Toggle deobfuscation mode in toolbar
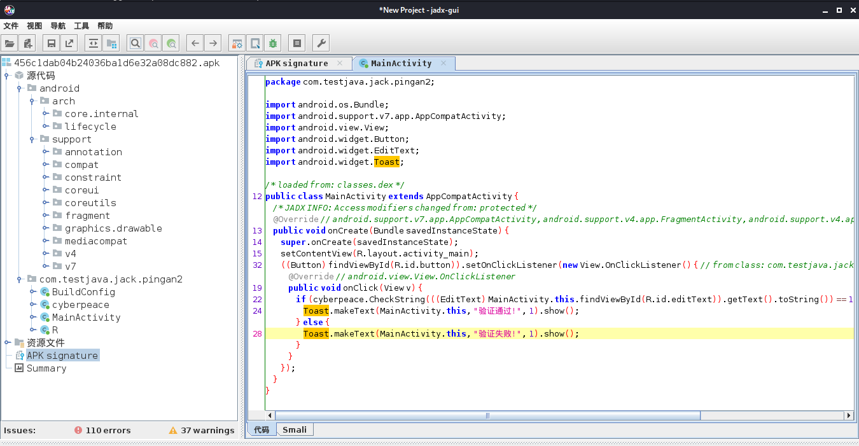 [x=237, y=43]
